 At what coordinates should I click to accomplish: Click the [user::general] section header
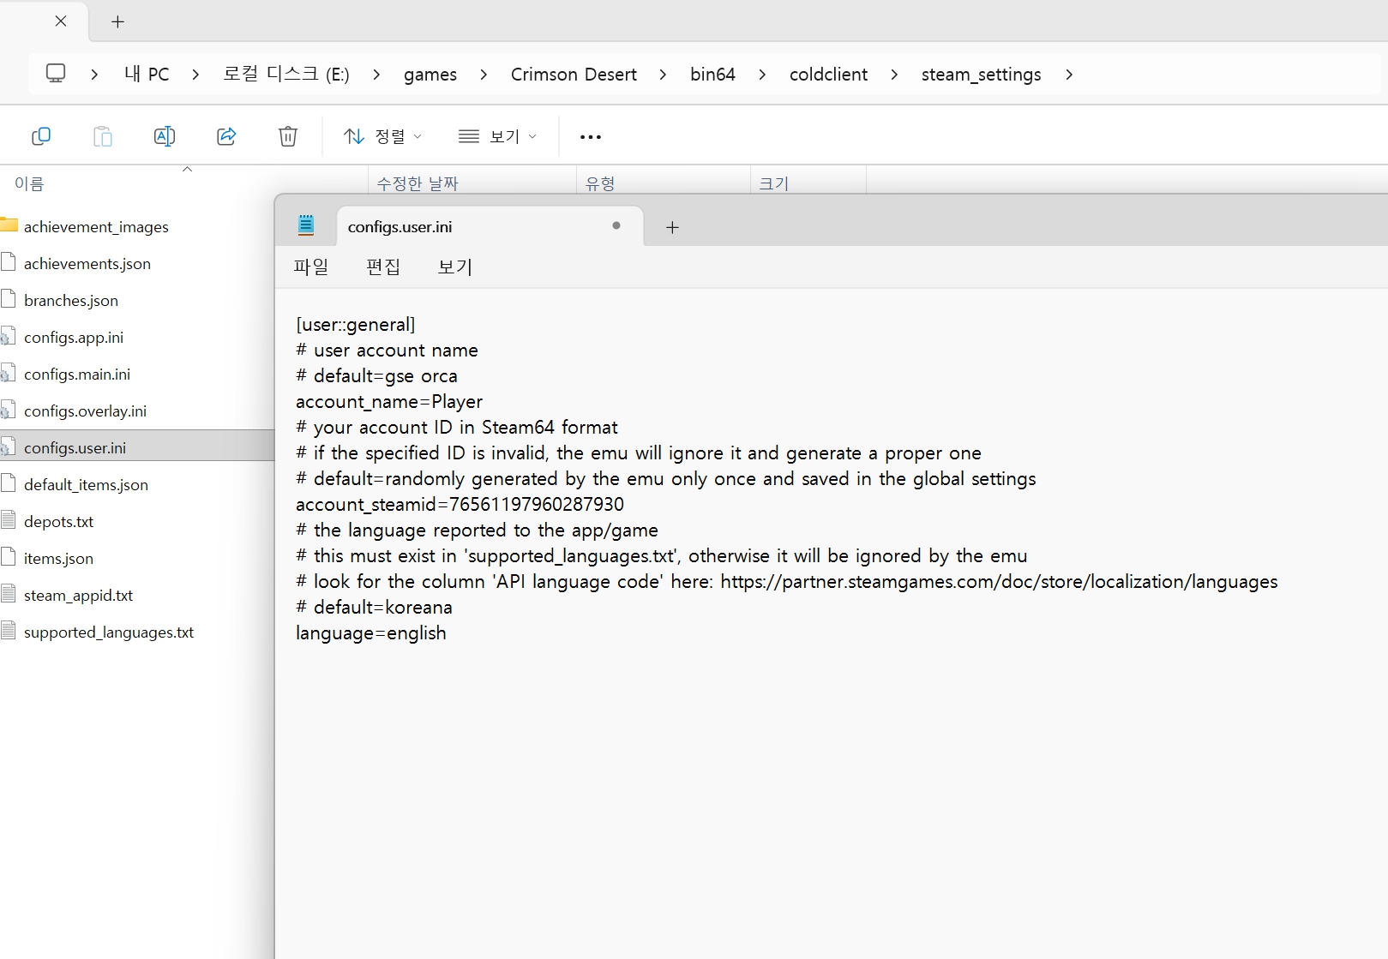click(x=356, y=325)
